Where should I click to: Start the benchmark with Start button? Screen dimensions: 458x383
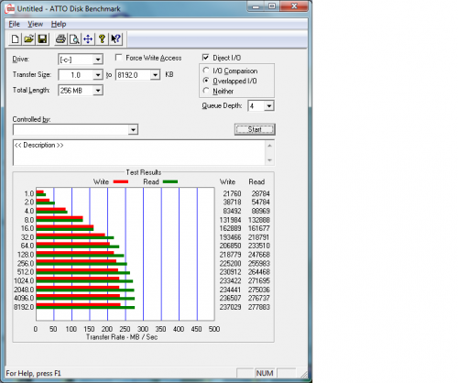click(255, 129)
